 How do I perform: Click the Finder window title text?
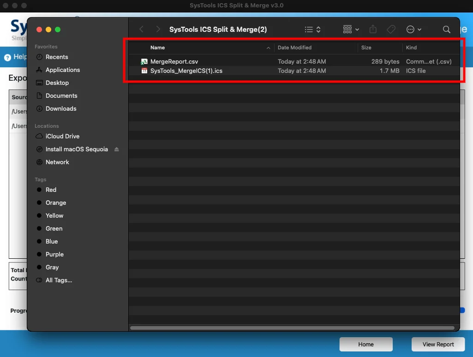coord(218,29)
